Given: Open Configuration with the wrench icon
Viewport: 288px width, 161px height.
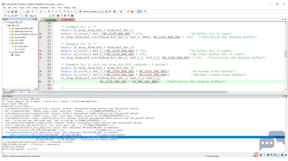Looking at the screenshot, I should tap(145, 12).
